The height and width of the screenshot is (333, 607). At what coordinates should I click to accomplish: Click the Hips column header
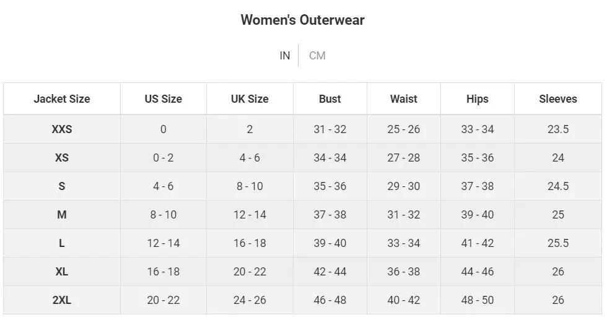[478, 99]
